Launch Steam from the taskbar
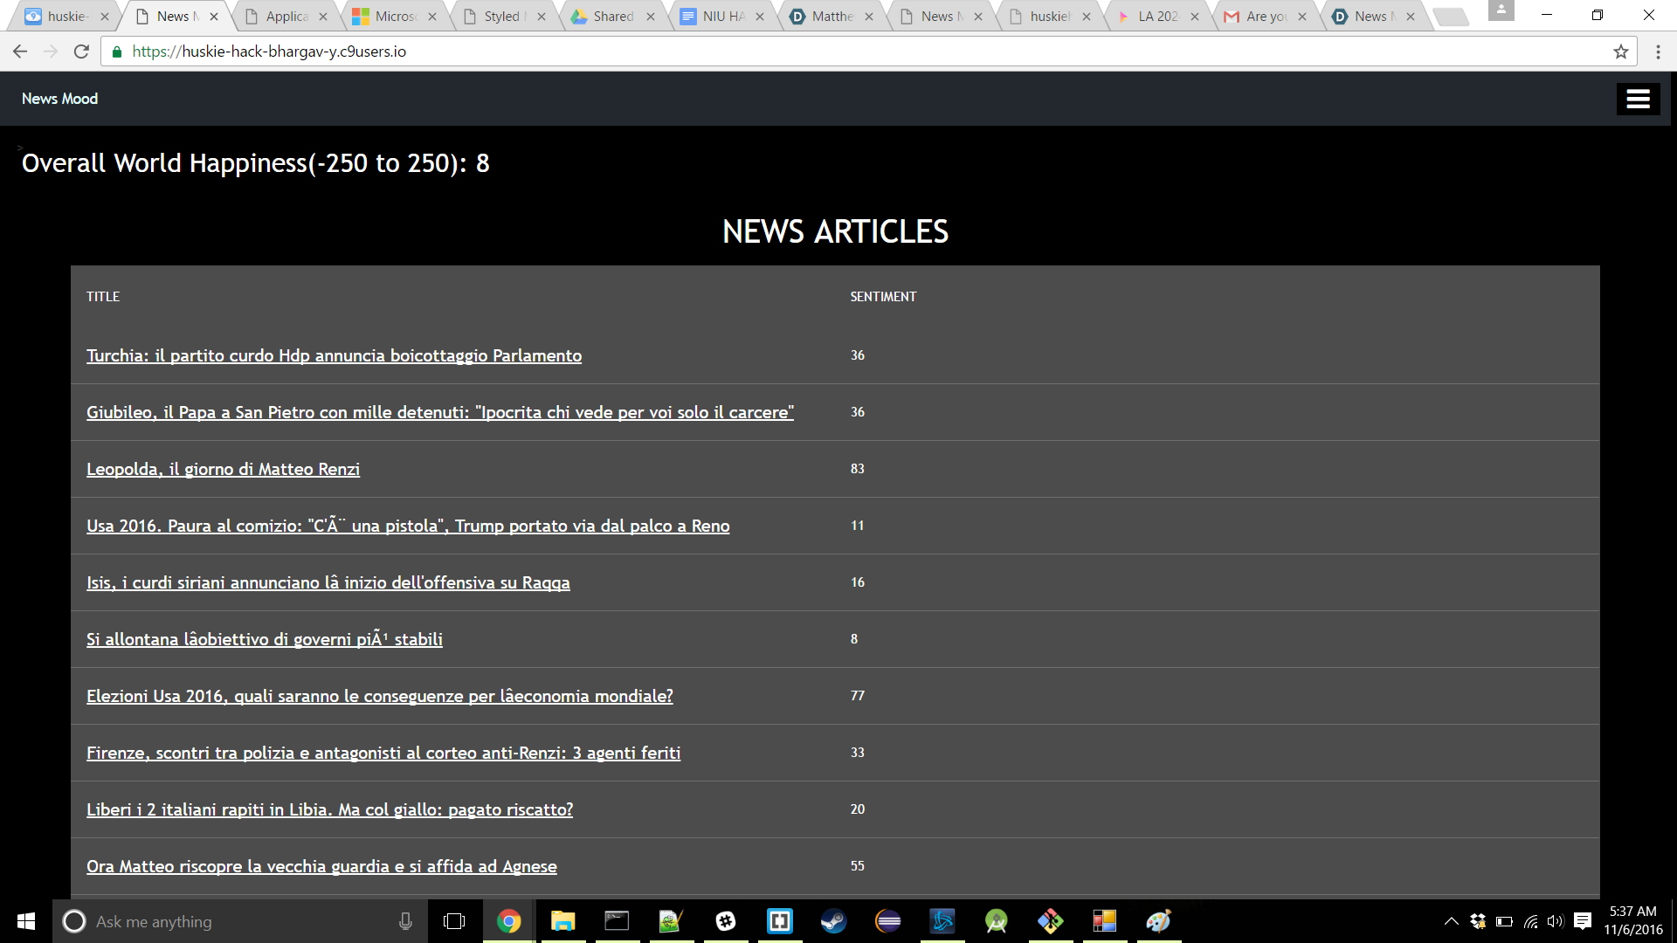The height and width of the screenshot is (943, 1677). click(x=833, y=921)
